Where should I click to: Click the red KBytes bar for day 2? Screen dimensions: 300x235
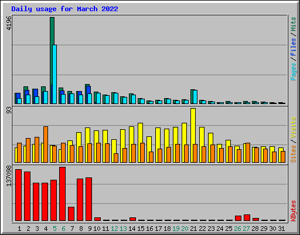28,196
